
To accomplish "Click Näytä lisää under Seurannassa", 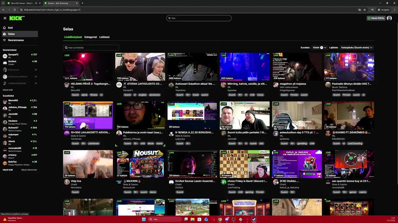I will [8, 90].
